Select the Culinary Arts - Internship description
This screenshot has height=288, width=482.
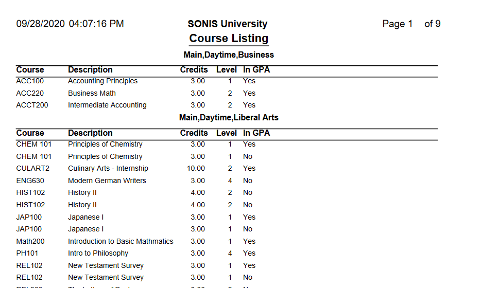click(x=108, y=169)
